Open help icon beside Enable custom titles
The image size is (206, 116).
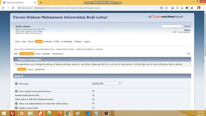click(16, 108)
